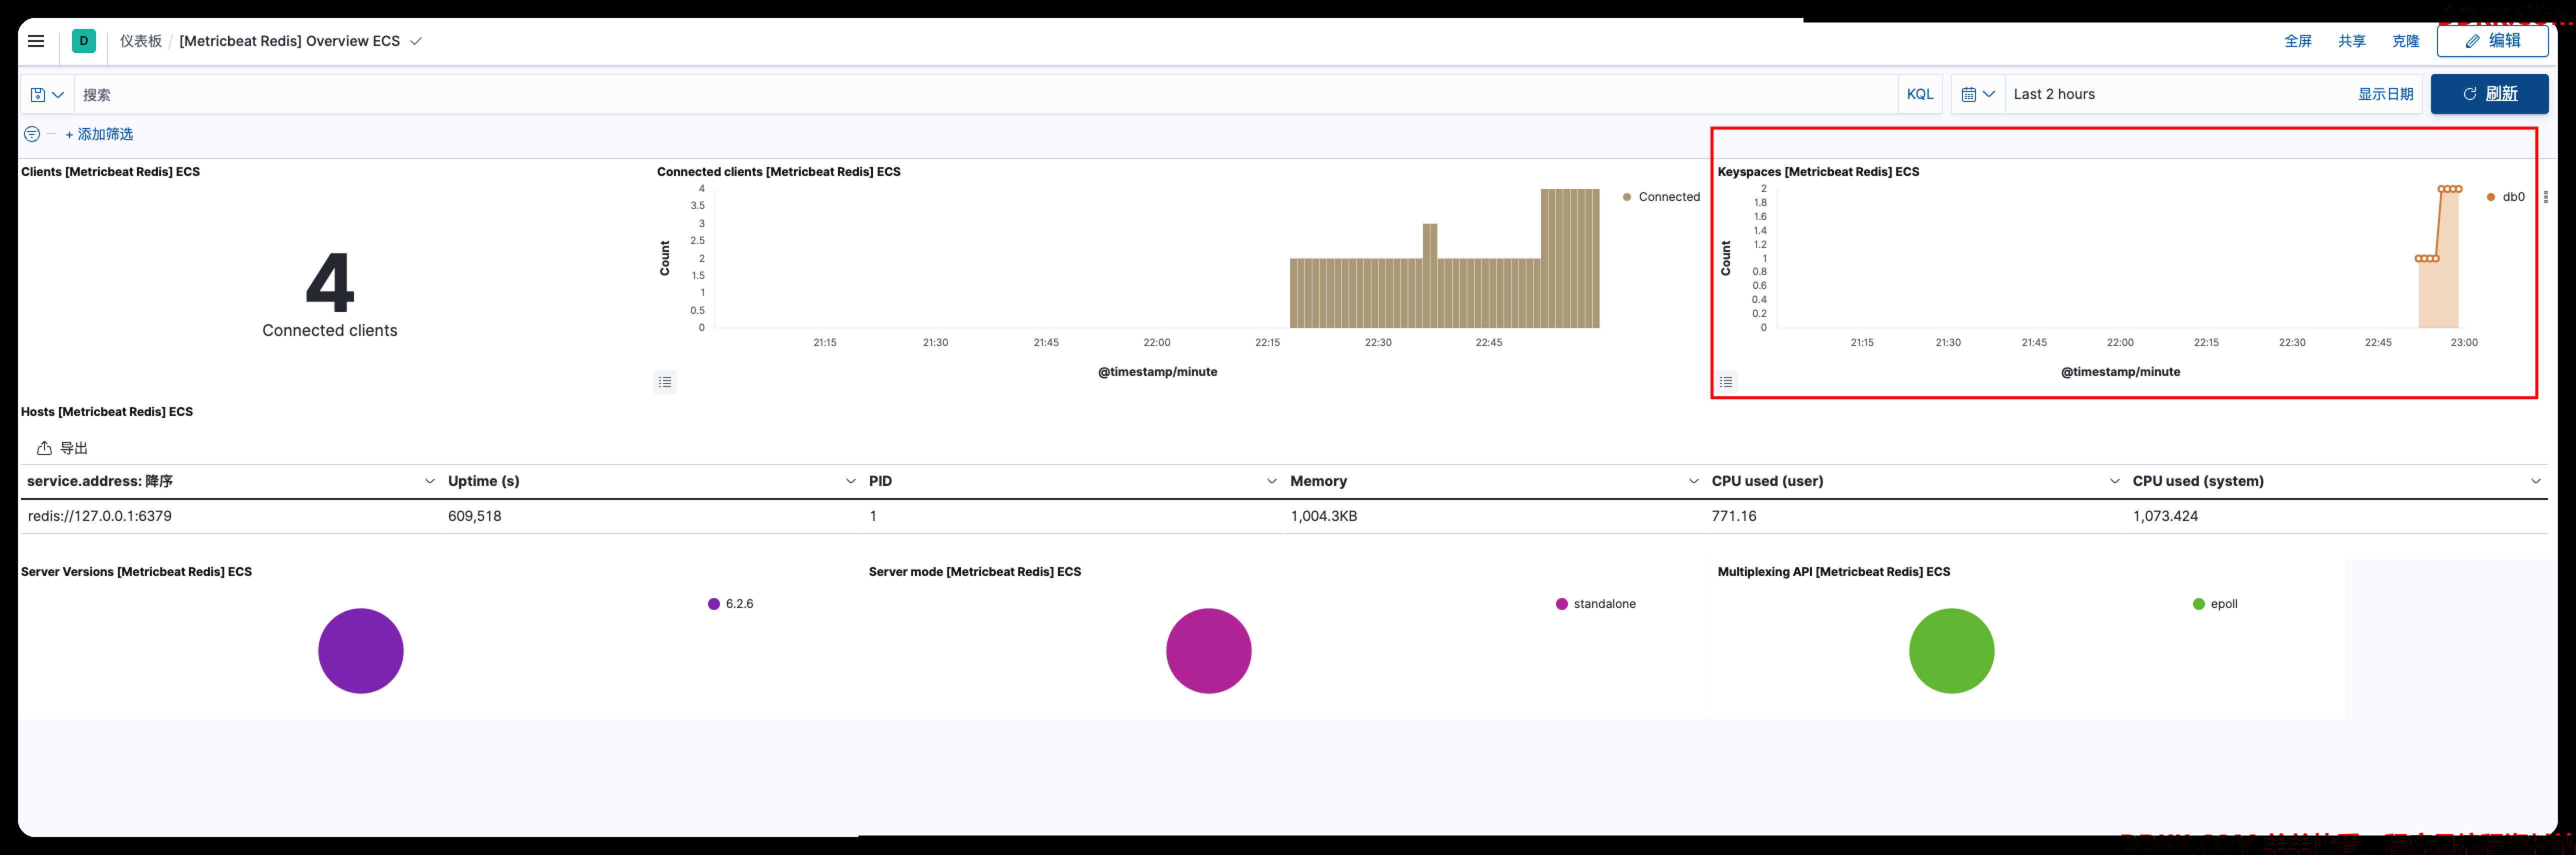
Task: Click the green D space avatar
Action: point(84,41)
